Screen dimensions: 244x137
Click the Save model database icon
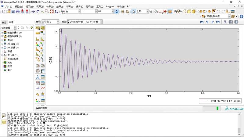coord(13,11)
